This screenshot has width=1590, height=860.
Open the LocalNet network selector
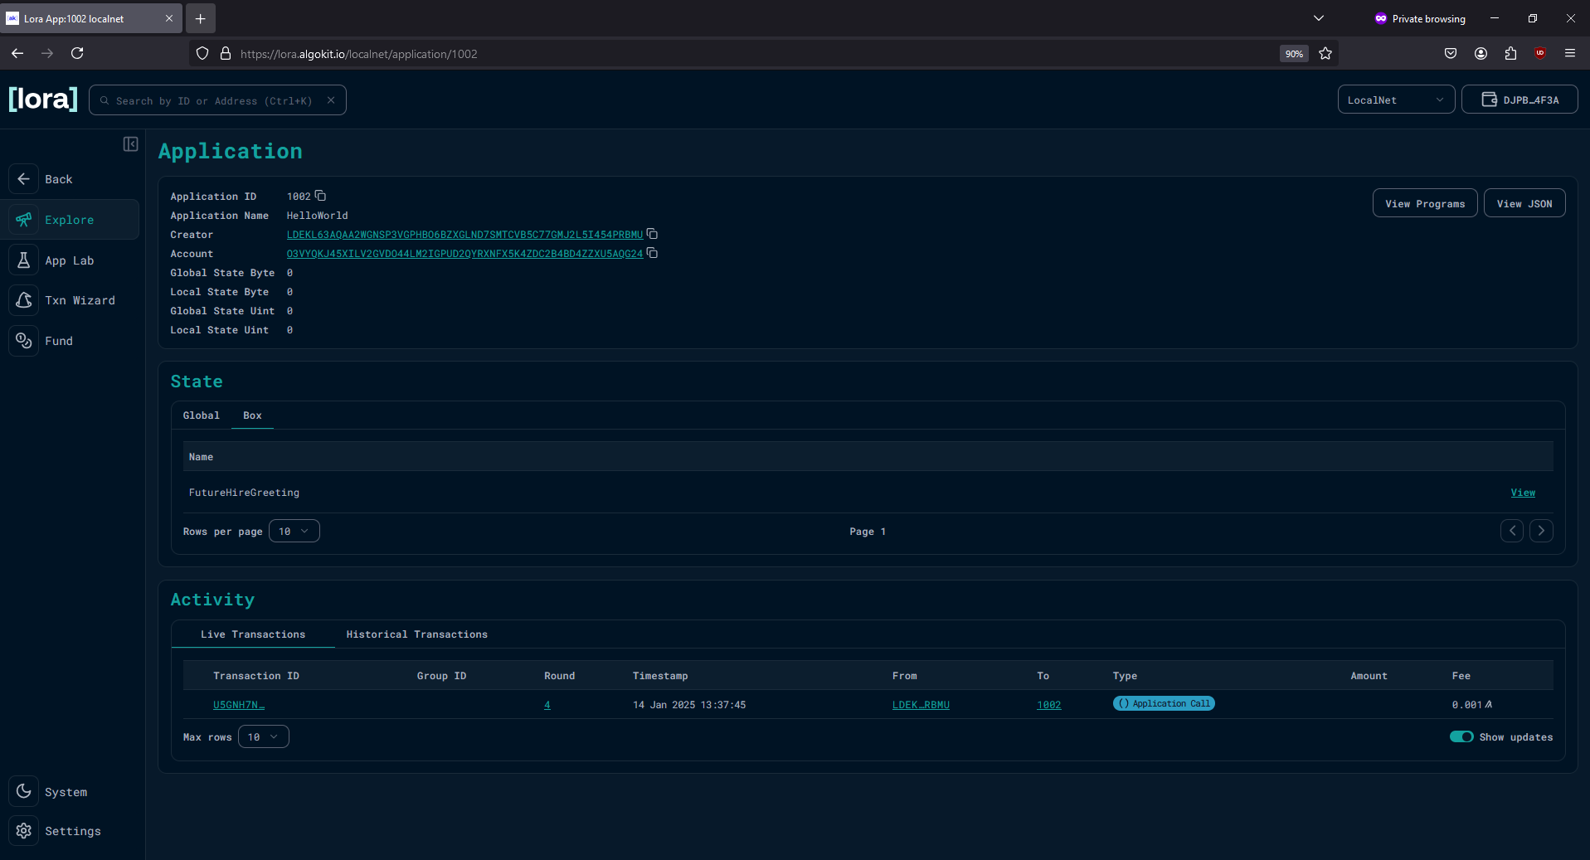[x=1396, y=99]
